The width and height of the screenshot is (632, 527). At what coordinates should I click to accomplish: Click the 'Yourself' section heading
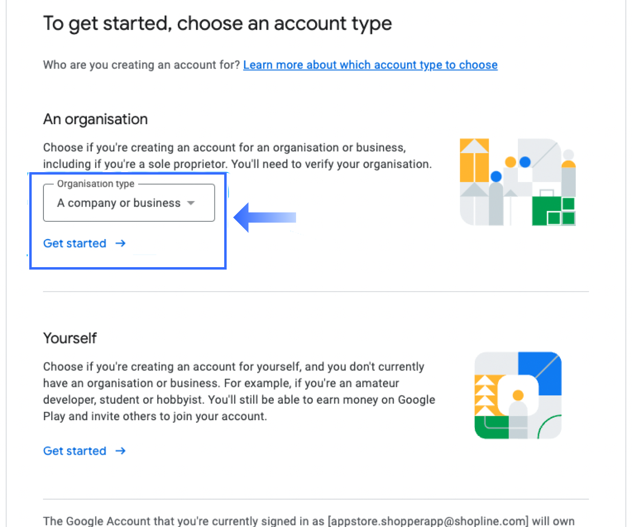point(70,338)
